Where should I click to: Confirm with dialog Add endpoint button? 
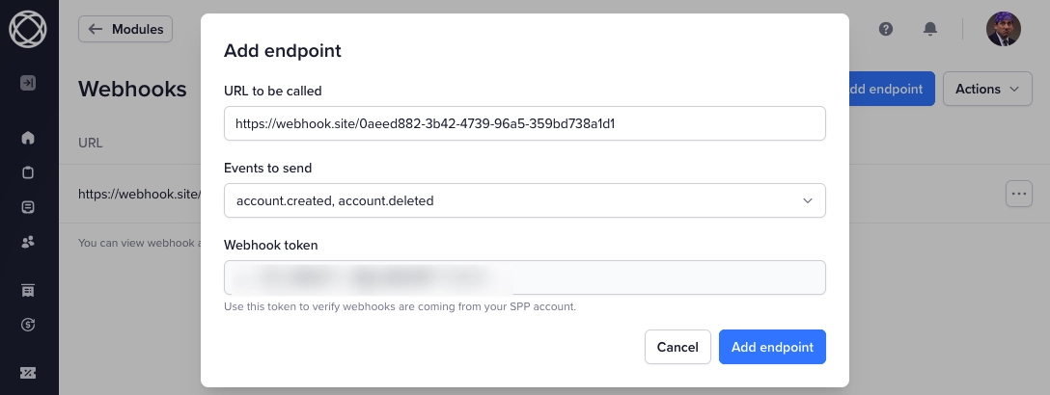pos(772,347)
